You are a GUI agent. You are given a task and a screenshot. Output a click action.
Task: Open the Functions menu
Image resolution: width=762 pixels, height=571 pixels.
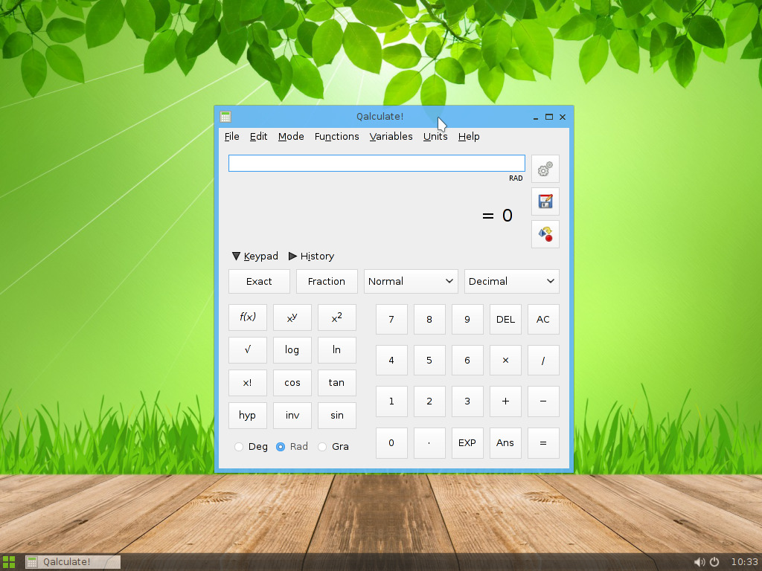tap(336, 136)
